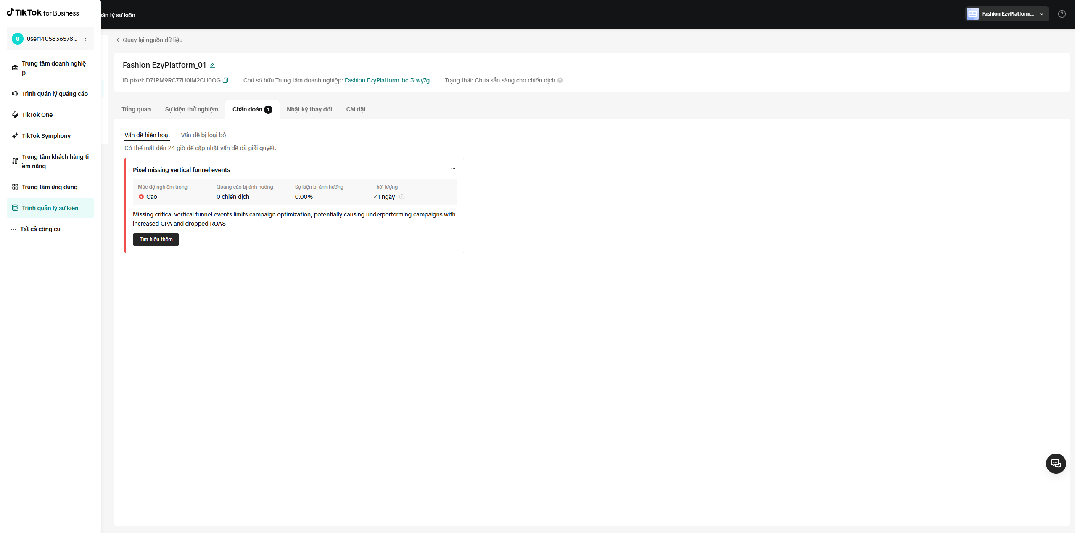
Task: Switch to the Tổng quan tab
Action: coord(136,109)
